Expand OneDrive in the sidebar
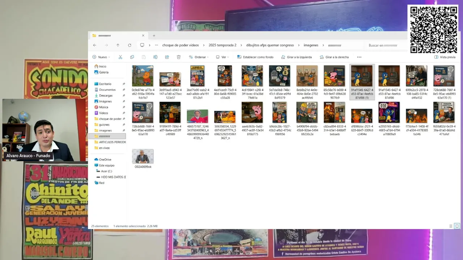463x260 pixels. click(103, 159)
